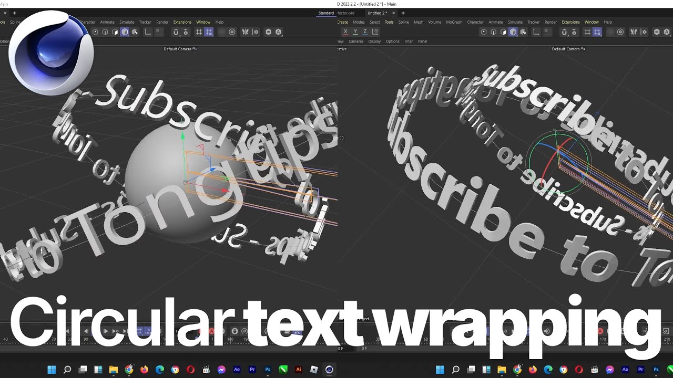Open Photoshop on left taskbar
673x378 pixels.
coord(268,370)
